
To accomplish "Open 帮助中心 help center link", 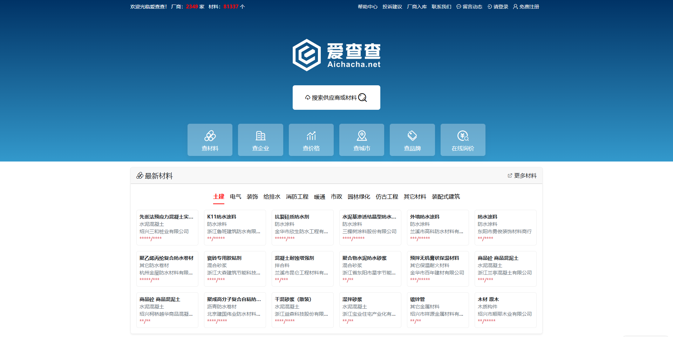I will pos(368,7).
